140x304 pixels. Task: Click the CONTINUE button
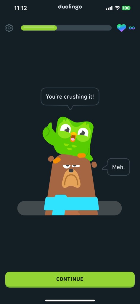(70, 279)
